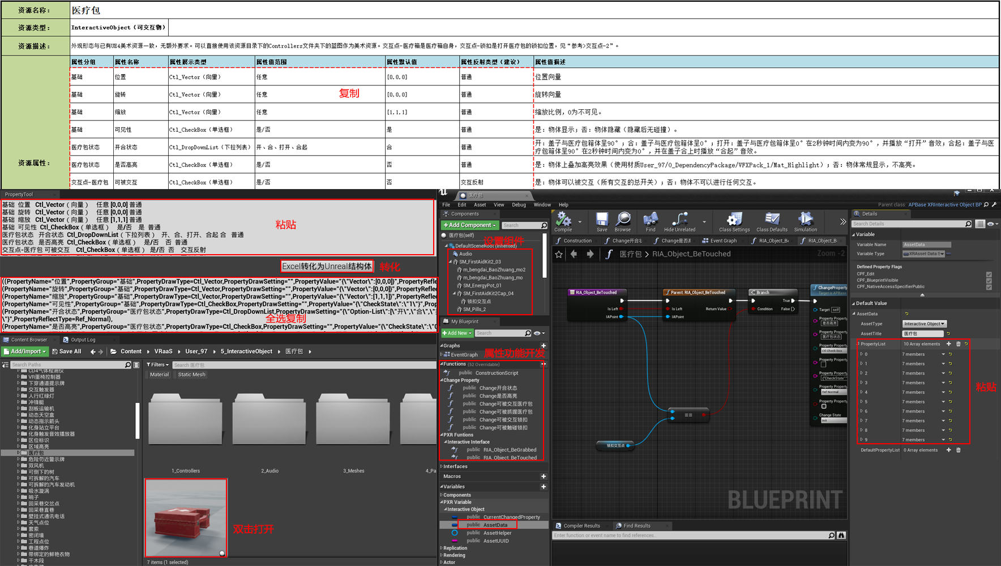Add element to PropertyList array

coord(949,344)
